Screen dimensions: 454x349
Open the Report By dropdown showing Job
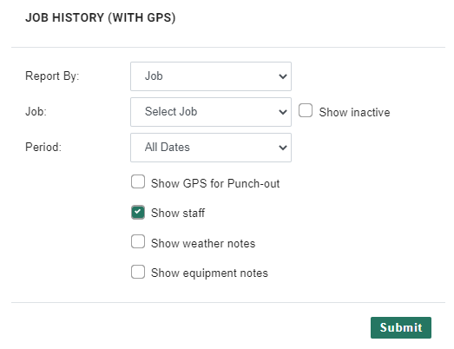[211, 76]
